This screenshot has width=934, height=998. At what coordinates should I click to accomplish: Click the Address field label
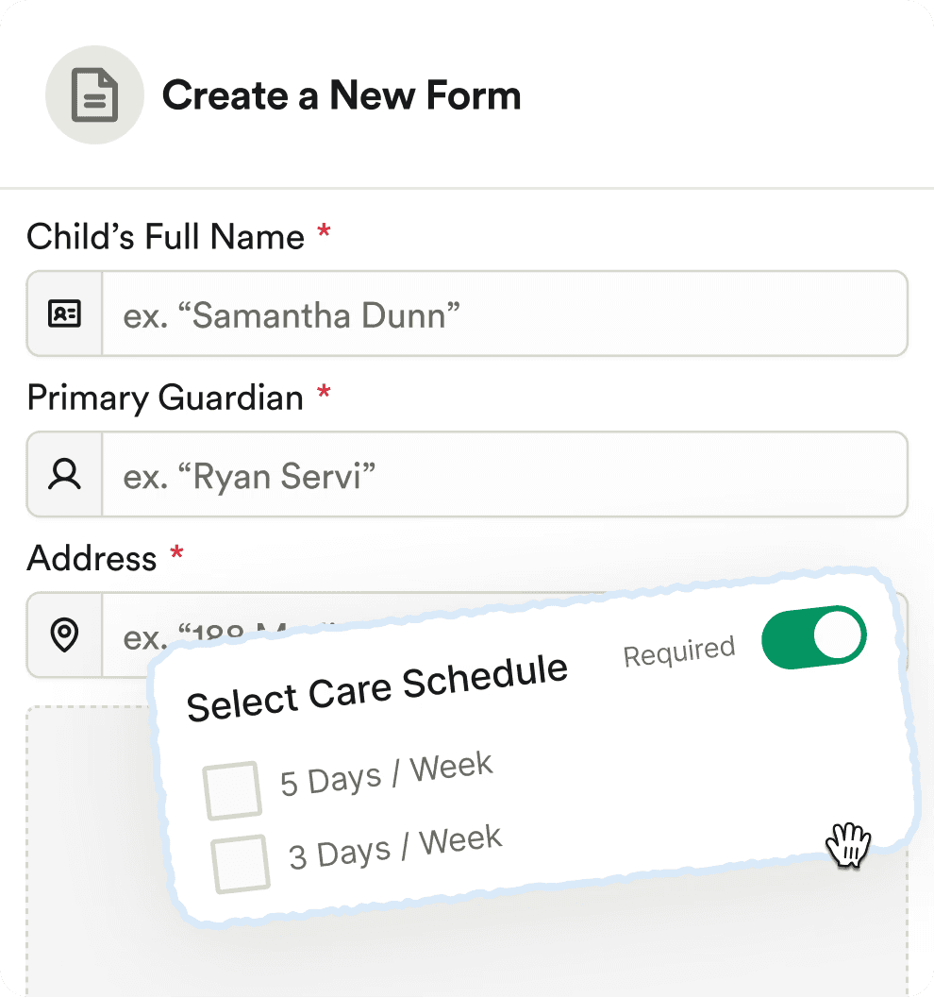(x=92, y=558)
